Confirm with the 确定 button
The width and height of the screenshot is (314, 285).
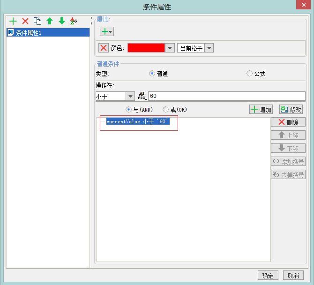tap(268, 275)
